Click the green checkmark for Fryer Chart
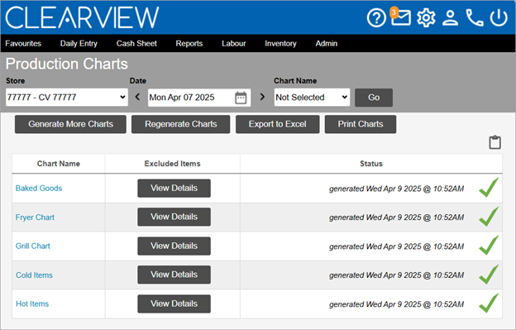 [489, 216]
